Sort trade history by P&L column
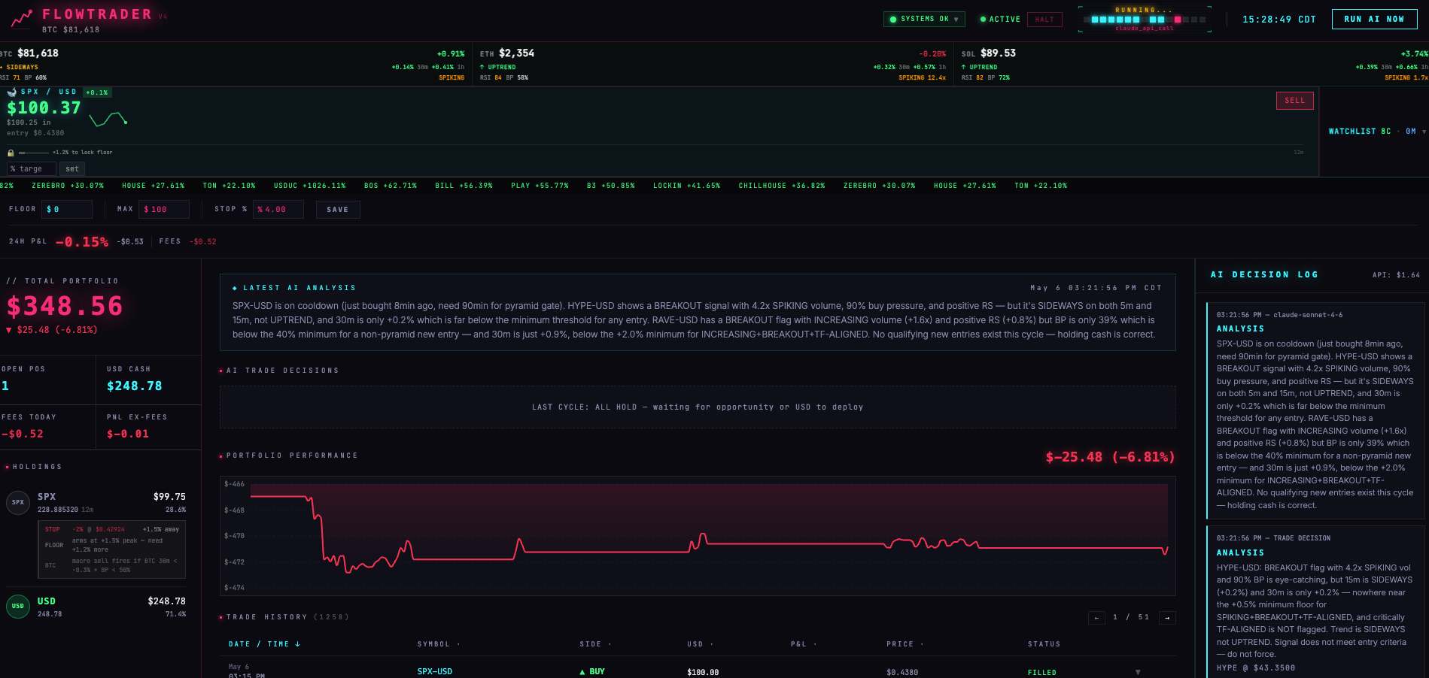The image size is (1429, 678). (x=804, y=644)
